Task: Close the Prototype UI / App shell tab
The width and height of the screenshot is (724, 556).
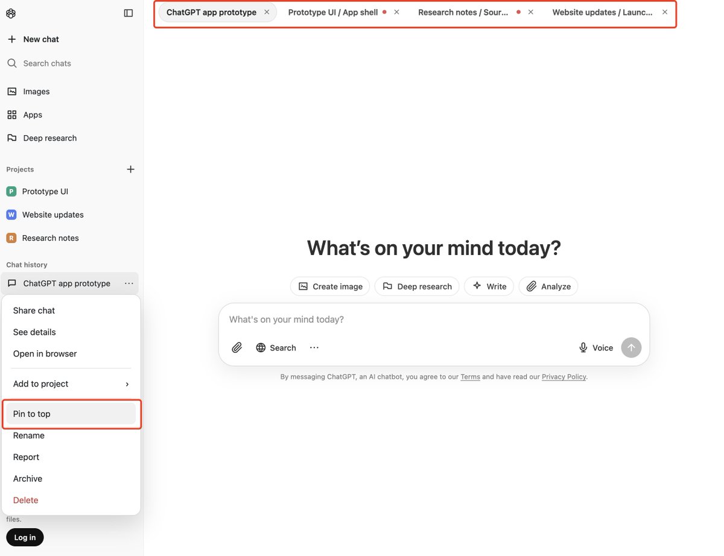Action: (396, 12)
